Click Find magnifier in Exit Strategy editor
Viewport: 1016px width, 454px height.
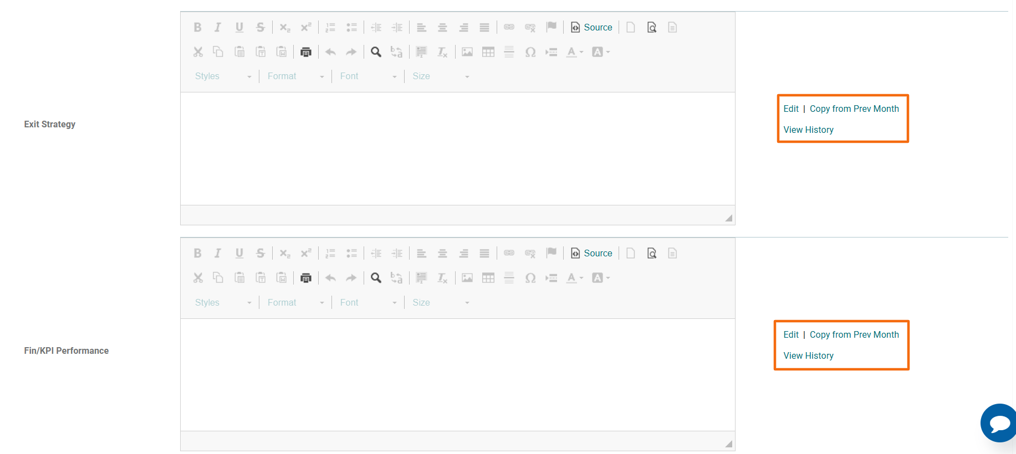click(376, 52)
